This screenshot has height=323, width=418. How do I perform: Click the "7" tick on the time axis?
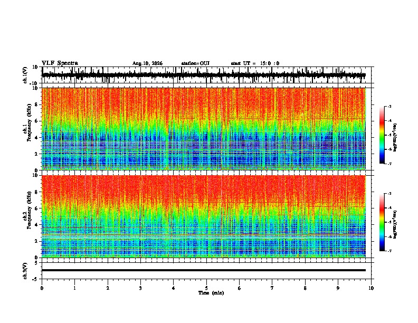tap(272, 288)
